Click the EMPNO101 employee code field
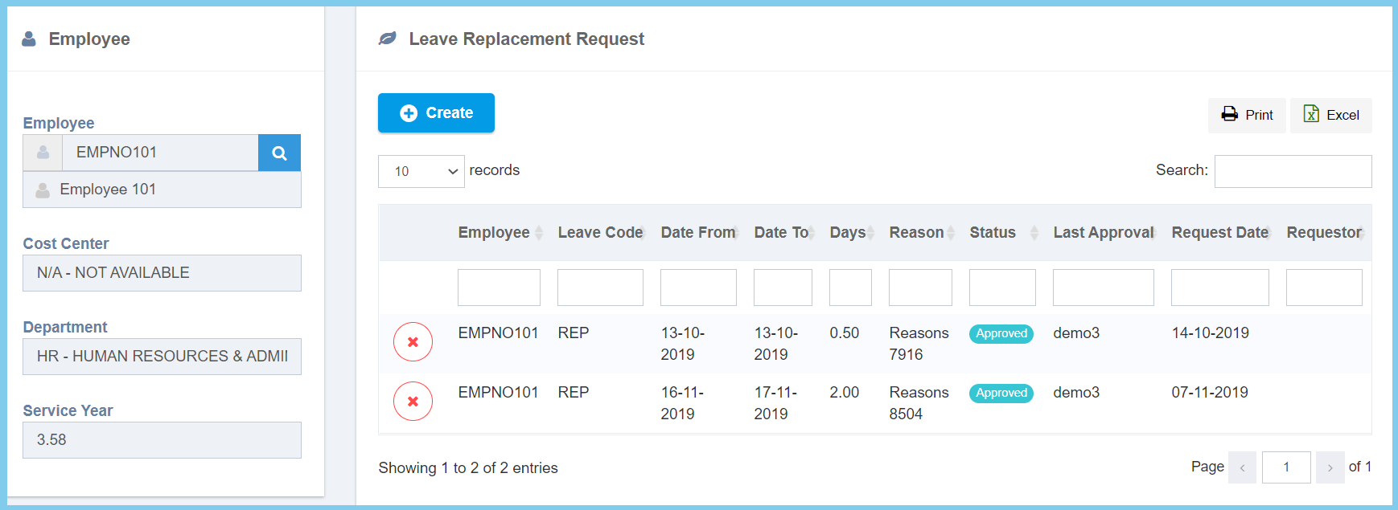1398x510 pixels. pos(159,153)
